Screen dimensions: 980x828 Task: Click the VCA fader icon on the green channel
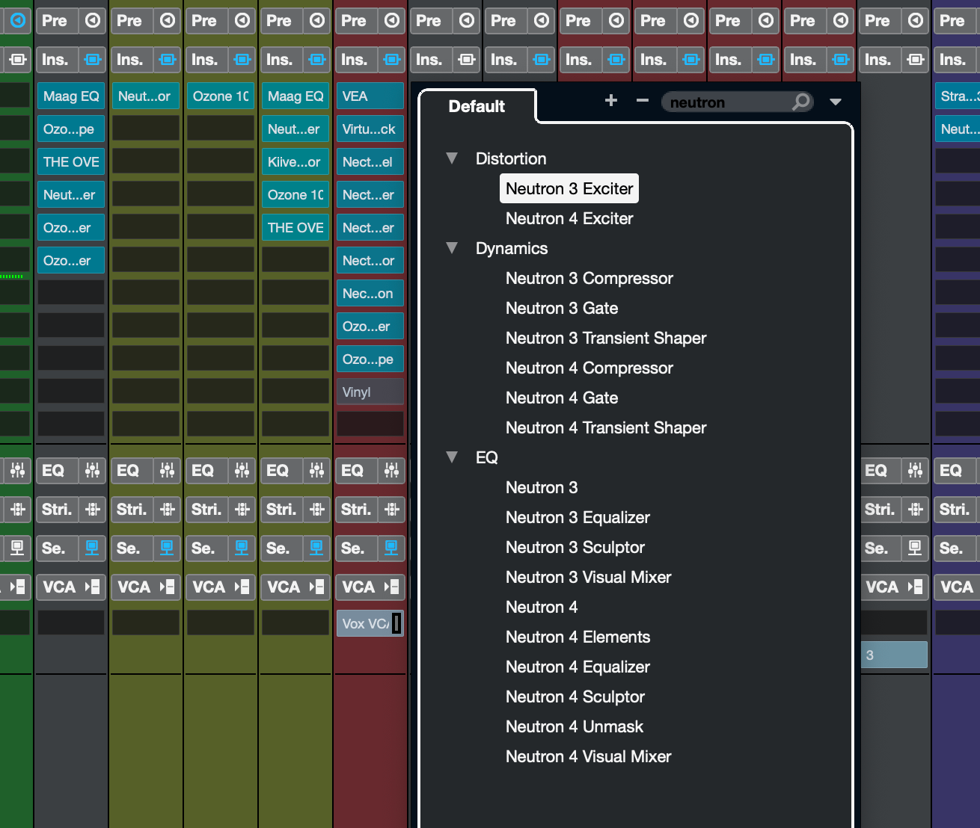pyautogui.click(x=17, y=587)
